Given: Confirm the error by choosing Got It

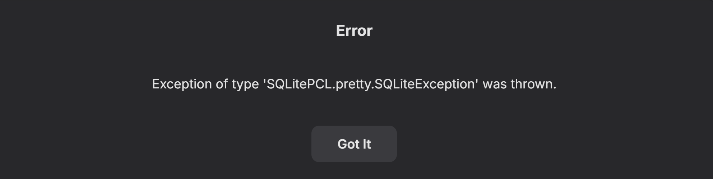Looking at the screenshot, I should [354, 144].
